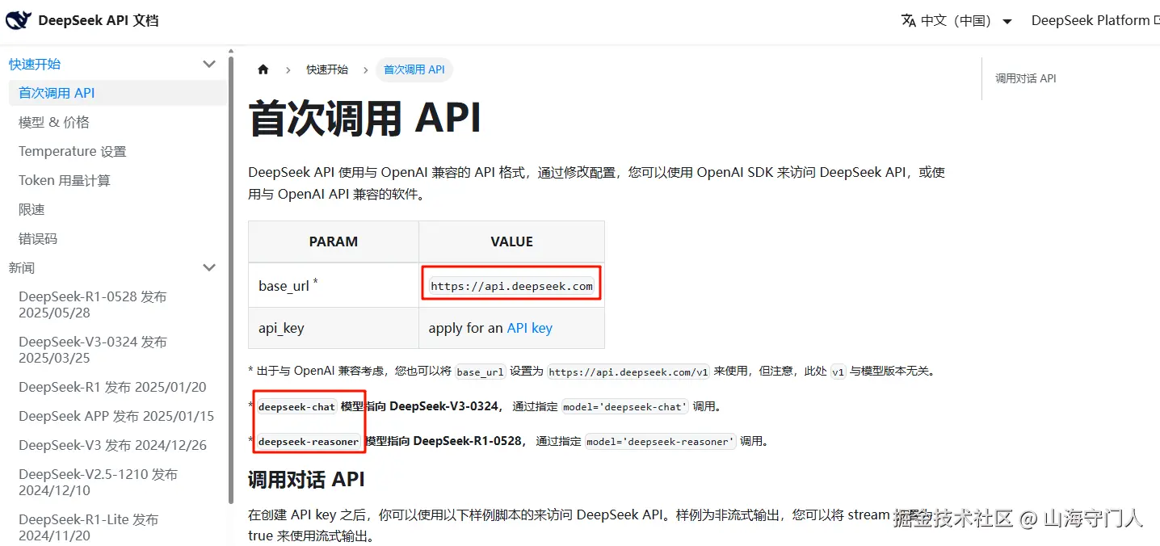Collapse the 新闻 sidebar section
The width and height of the screenshot is (1160, 546).
click(209, 267)
